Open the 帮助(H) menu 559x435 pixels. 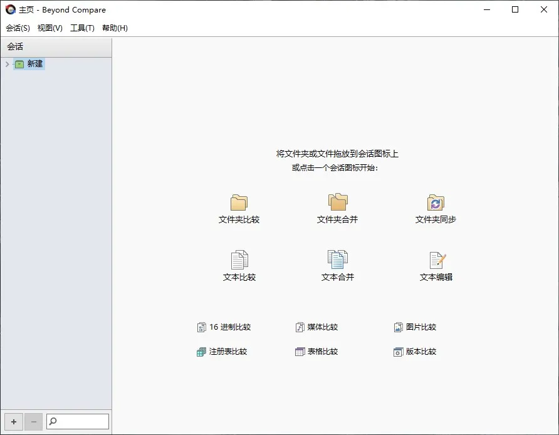tap(115, 28)
